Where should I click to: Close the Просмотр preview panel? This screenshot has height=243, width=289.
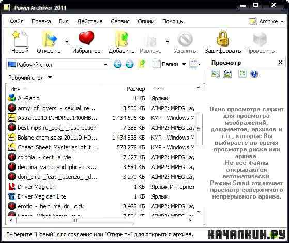[280, 63]
